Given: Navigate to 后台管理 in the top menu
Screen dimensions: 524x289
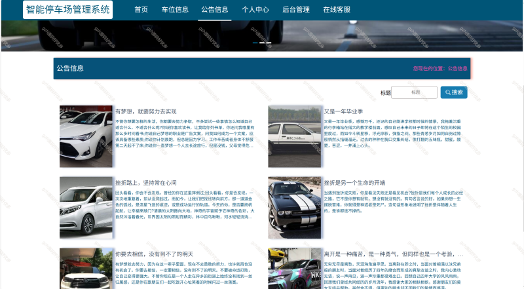Looking at the screenshot, I should pyautogui.click(x=295, y=10).
